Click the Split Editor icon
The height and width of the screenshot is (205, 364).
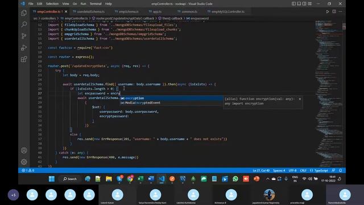coord(334,11)
